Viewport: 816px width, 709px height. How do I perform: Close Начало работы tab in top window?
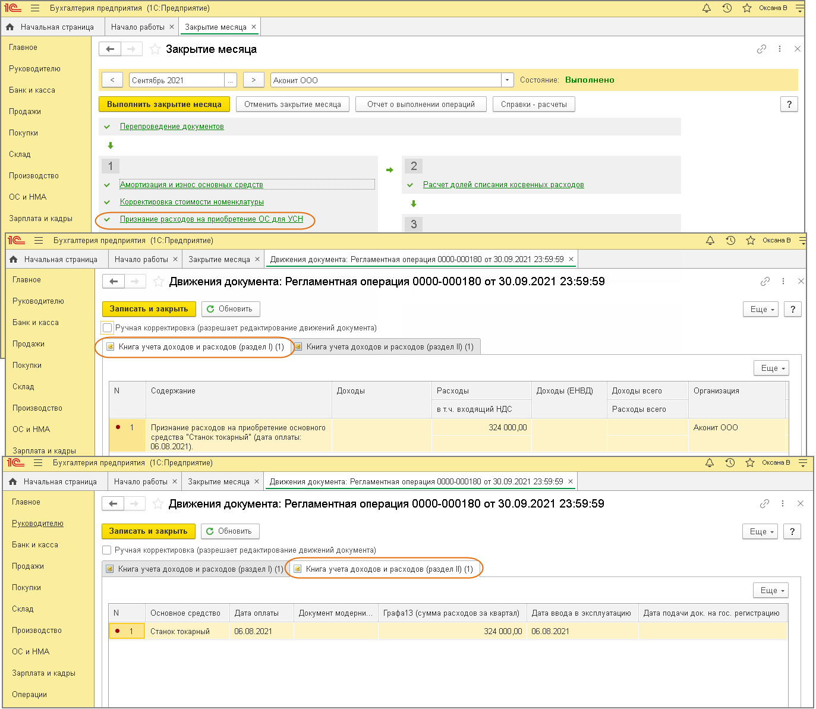(x=172, y=27)
